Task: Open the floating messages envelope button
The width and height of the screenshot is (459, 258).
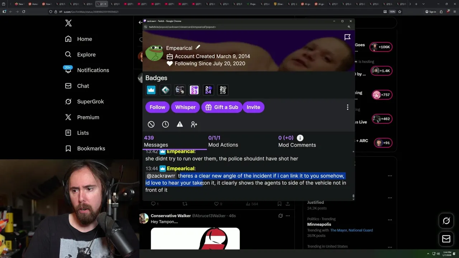Action: click(446, 239)
